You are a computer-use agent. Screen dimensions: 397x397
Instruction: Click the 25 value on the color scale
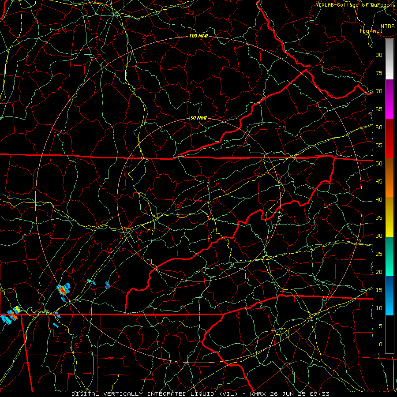379,254
